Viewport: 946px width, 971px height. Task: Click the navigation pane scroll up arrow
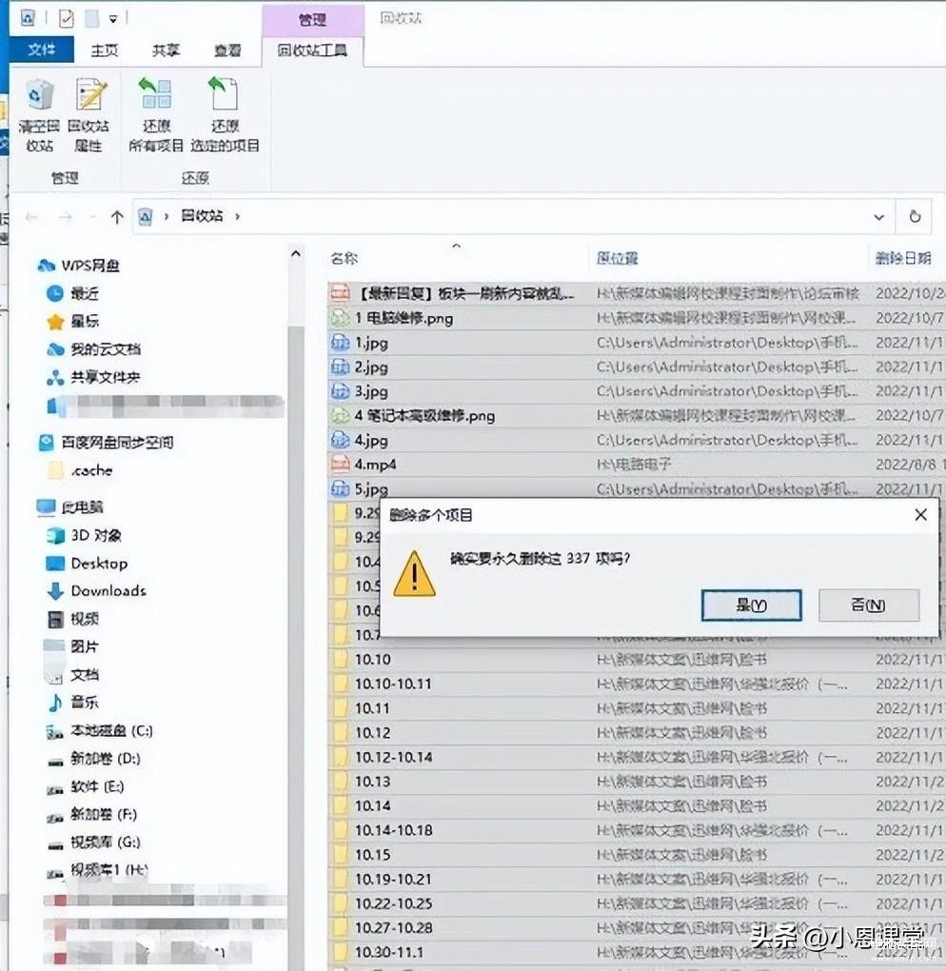tap(295, 254)
